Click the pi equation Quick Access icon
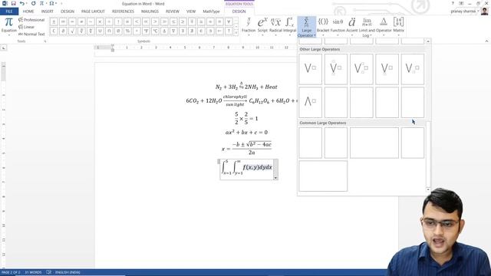Image resolution: width=491 pixels, height=276 pixels. point(41,3)
